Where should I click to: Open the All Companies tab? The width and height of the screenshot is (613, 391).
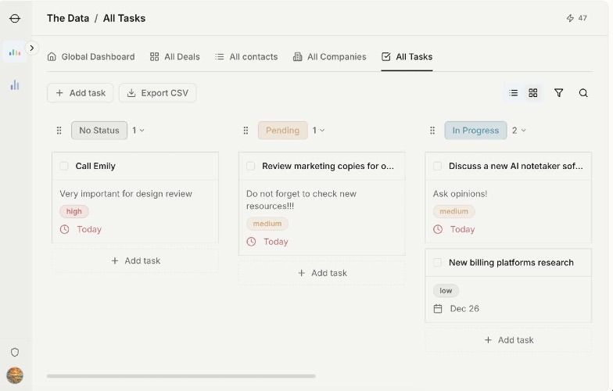(x=330, y=56)
